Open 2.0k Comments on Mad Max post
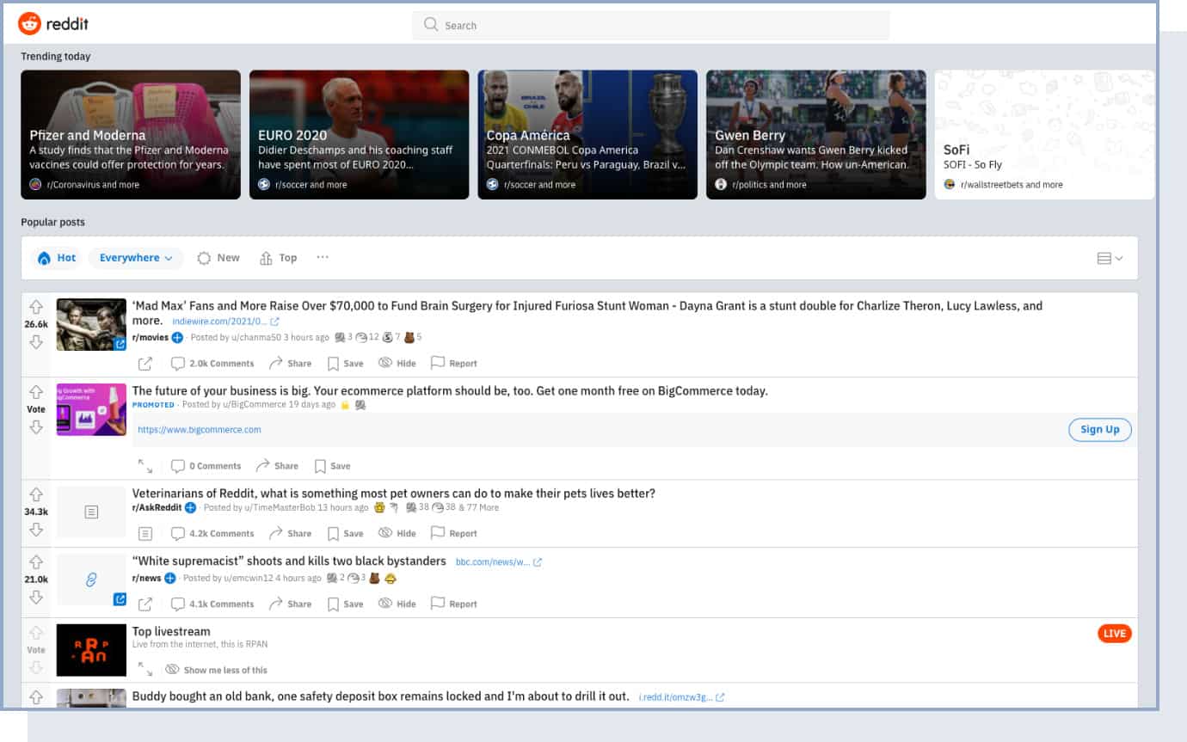Viewport: 1187px width, 742px height. pyautogui.click(x=212, y=363)
